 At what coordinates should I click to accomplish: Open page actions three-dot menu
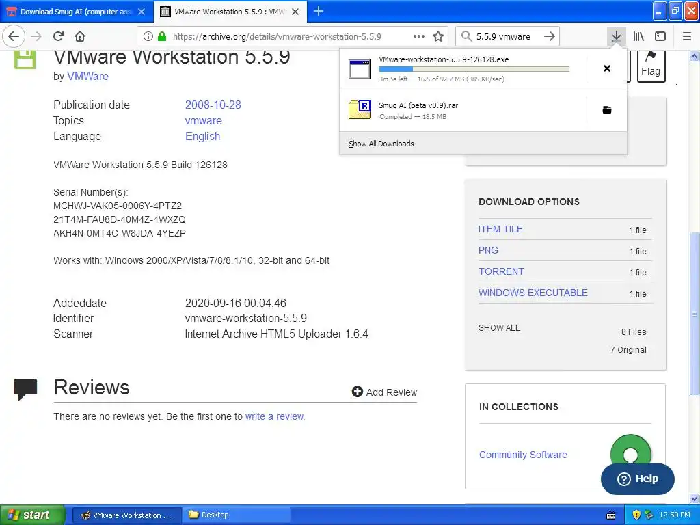419,36
